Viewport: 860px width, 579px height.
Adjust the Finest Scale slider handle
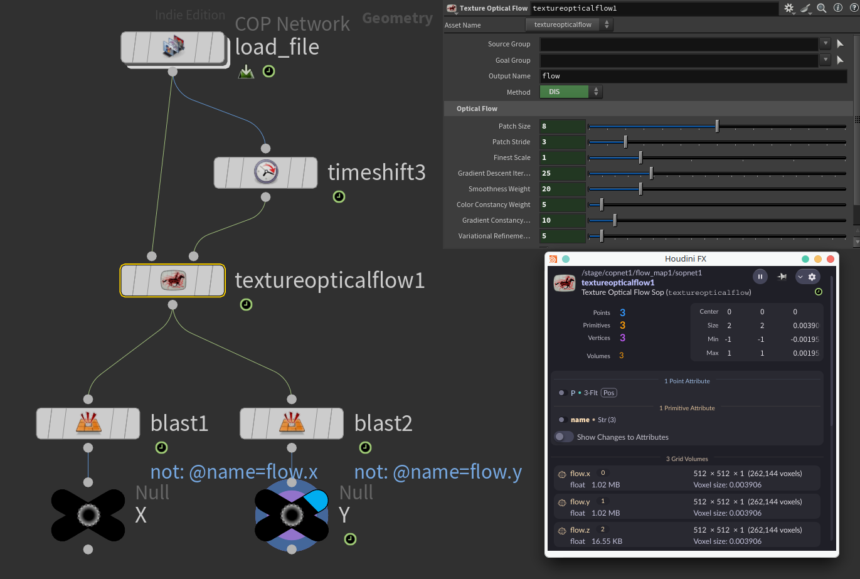(x=640, y=157)
